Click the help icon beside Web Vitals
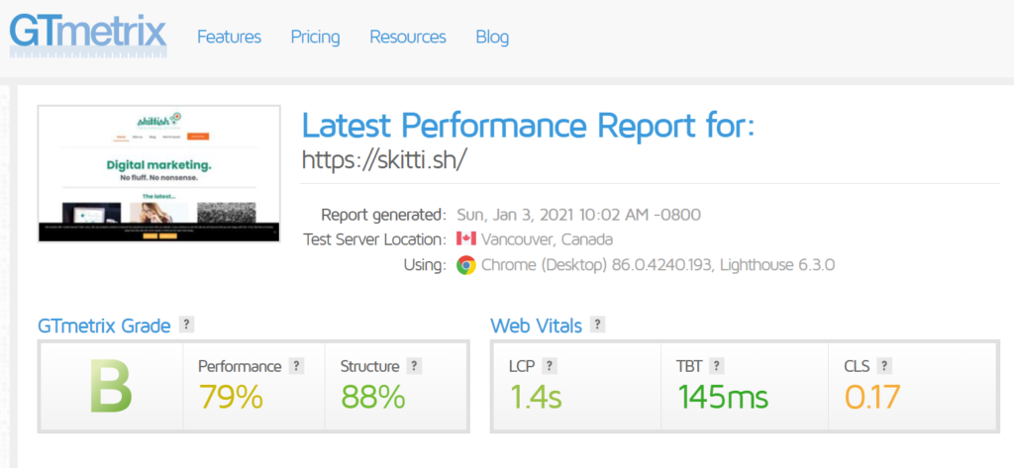Image resolution: width=1014 pixels, height=468 pixels. tap(597, 325)
